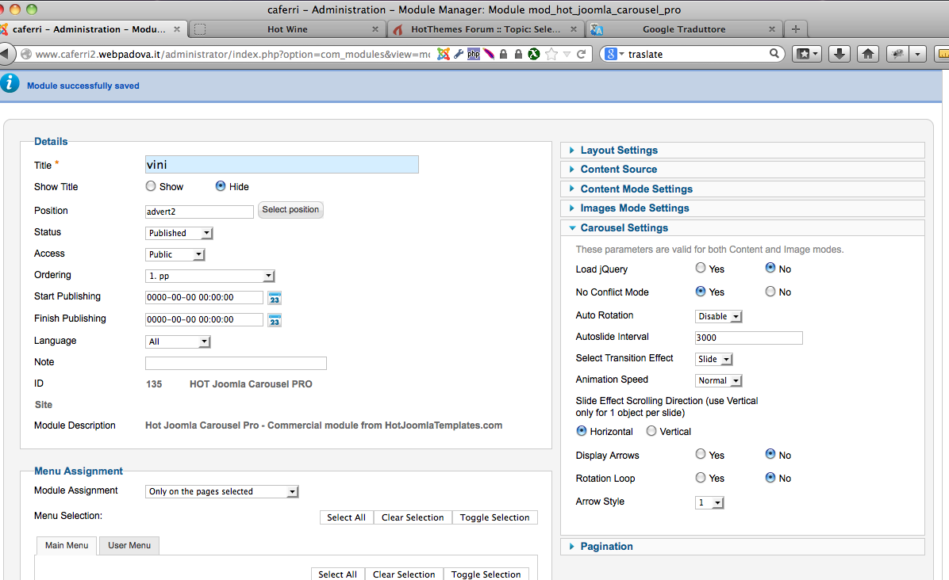
Task: Go back to the previous page
Action: tap(6, 54)
